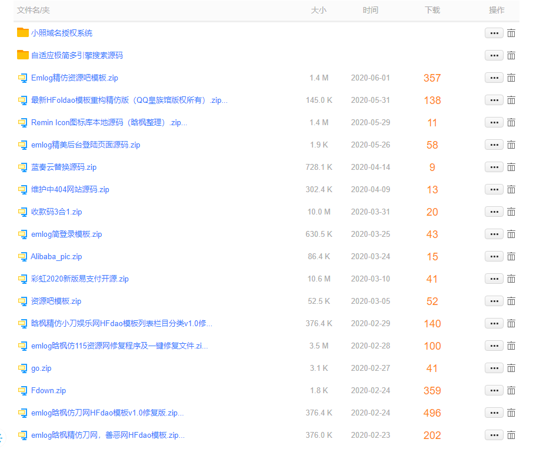Screen dimensions: 543x449
Task: Click download count 357 for Emlog精仿资源吧模板.zip
Action: pyautogui.click(x=432, y=78)
